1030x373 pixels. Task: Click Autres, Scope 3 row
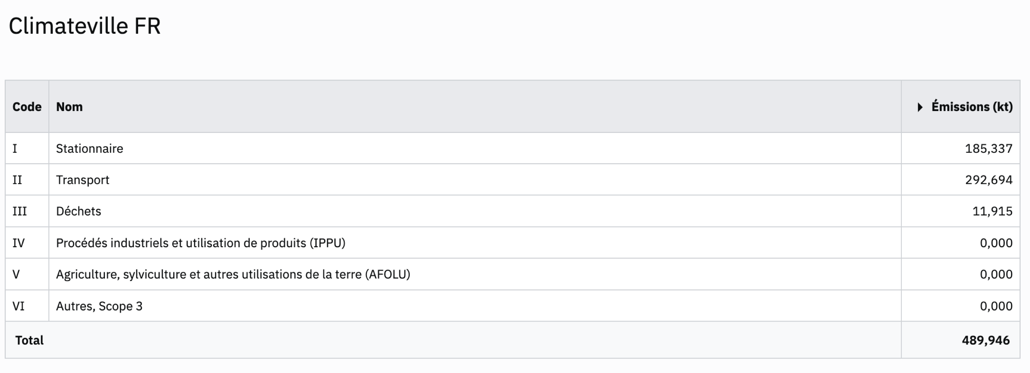click(x=512, y=306)
